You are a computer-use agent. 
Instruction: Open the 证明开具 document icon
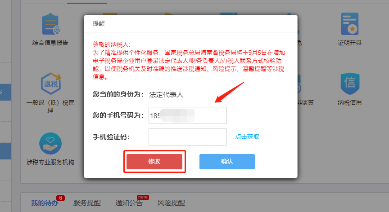349,24
